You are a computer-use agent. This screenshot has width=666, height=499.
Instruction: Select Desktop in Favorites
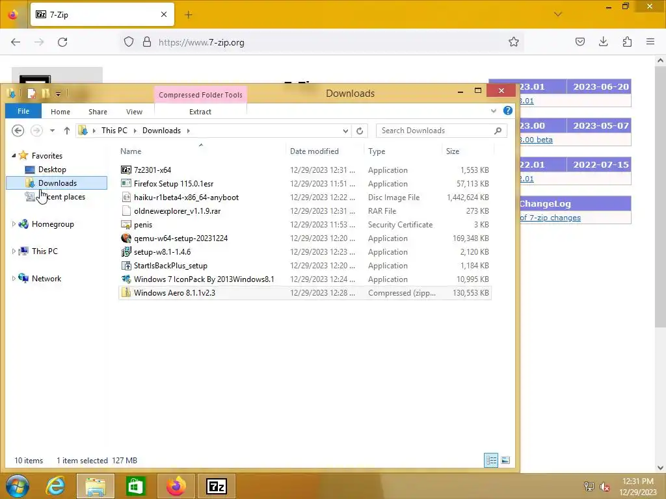(52, 170)
